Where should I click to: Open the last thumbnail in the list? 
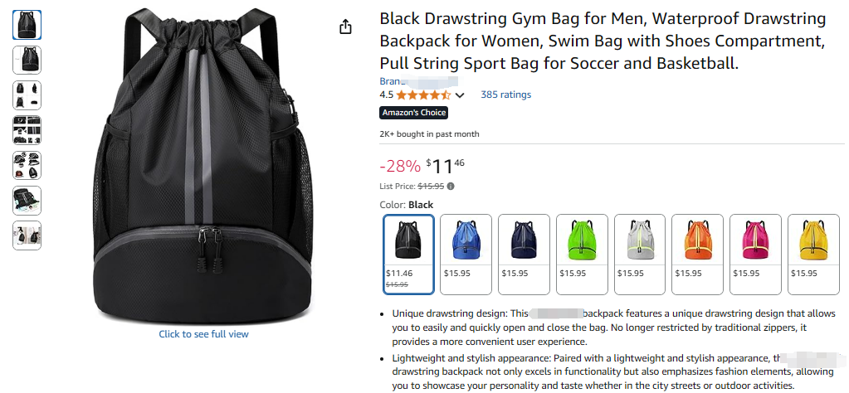[x=27, y=235]
